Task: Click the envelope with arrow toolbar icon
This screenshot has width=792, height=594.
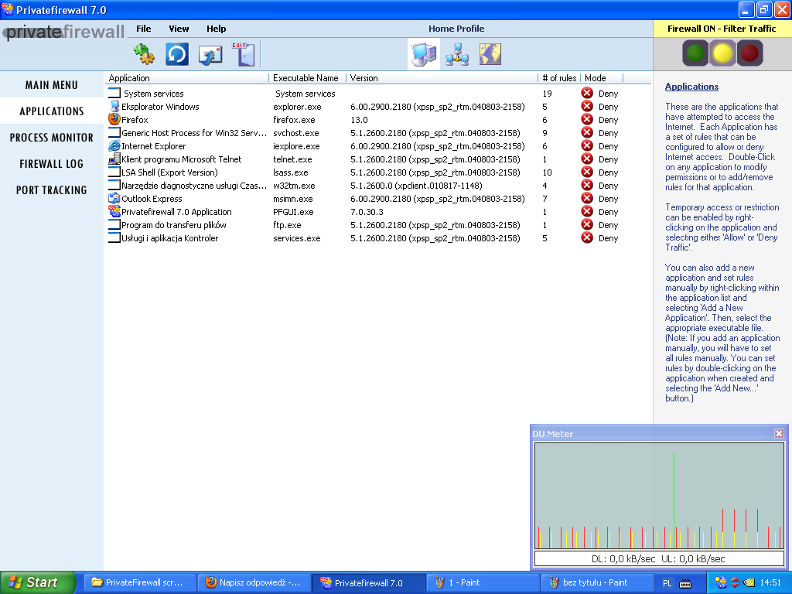Action: [210, 55]
